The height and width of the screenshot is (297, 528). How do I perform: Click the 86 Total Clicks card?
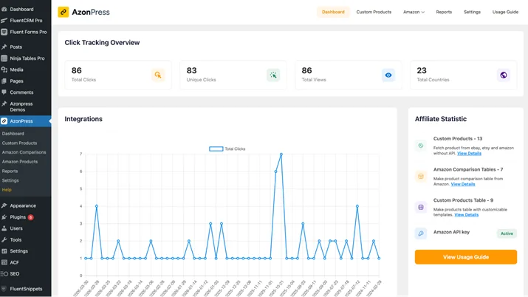pos(118,75)
